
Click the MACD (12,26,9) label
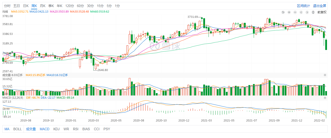click(13, 97)
